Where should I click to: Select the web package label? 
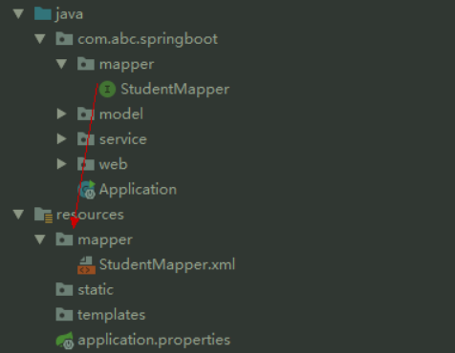114,164
